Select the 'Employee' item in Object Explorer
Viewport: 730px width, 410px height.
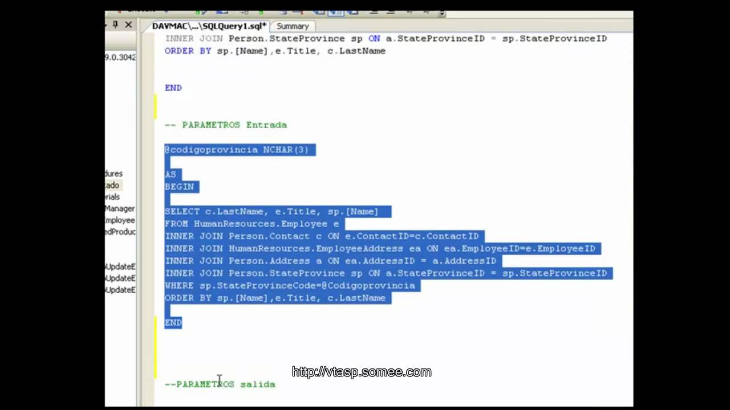click(x=120, y=220)
